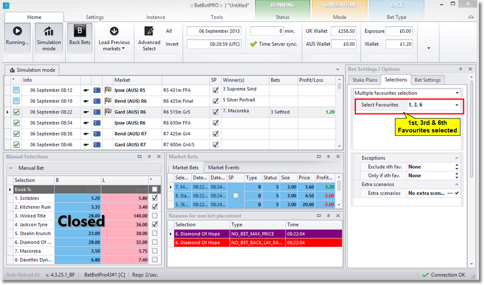
Task: Click the Back Bets icon
Action: 79,32
